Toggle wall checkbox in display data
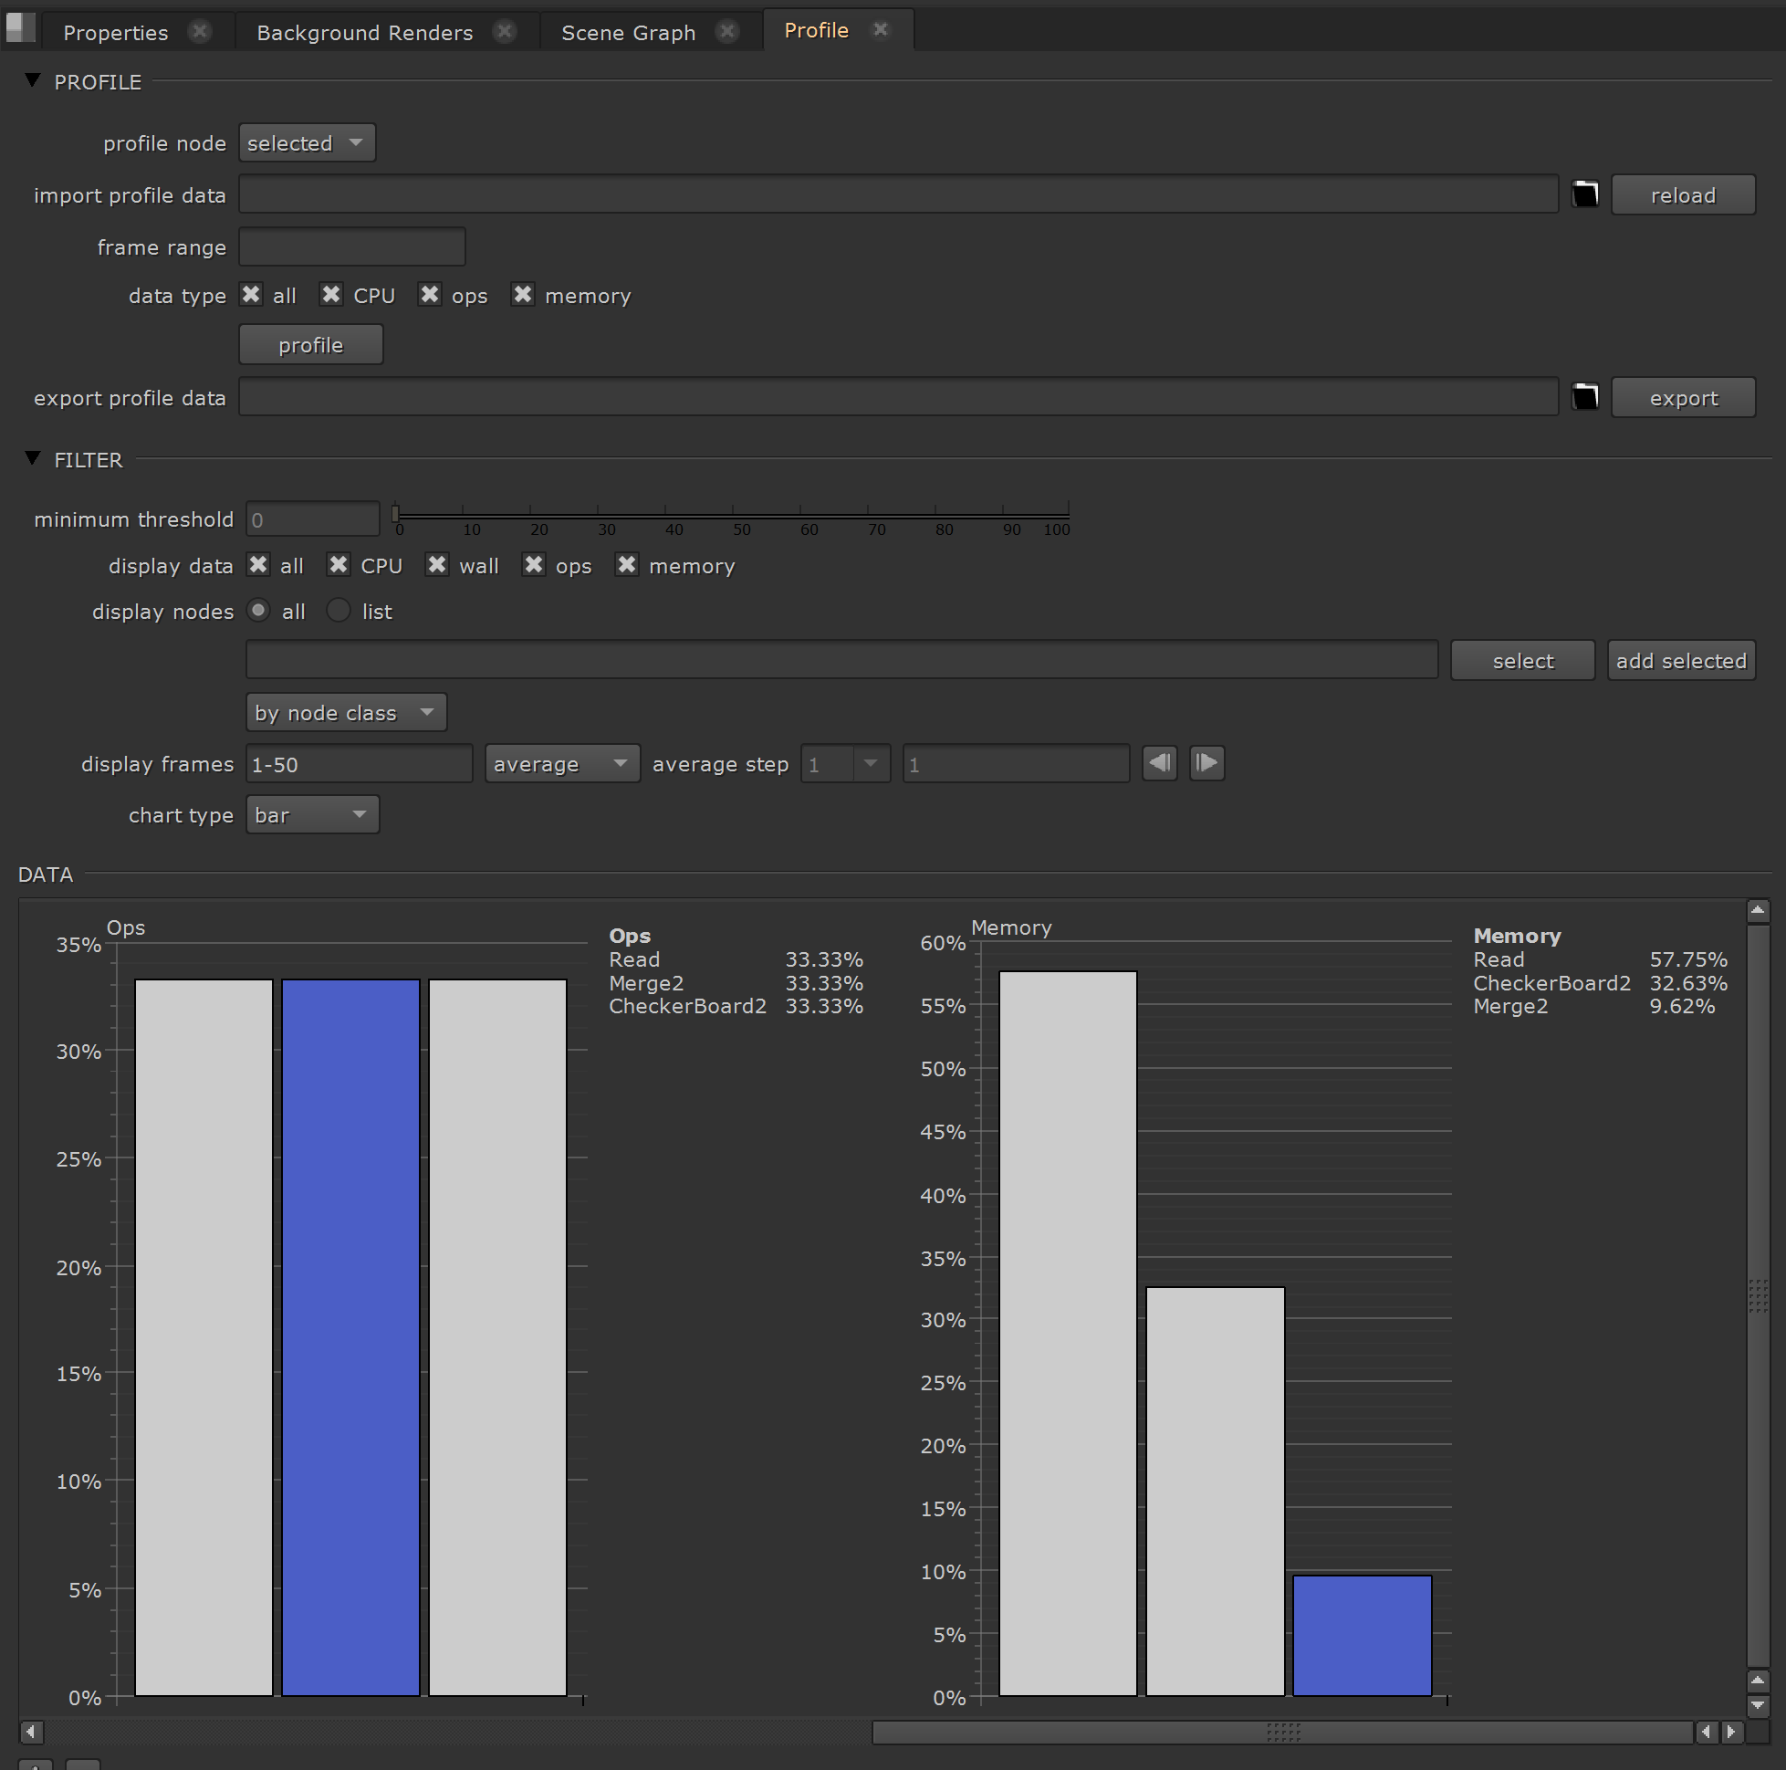Viewport: 1786px width, 1770px height. click(x=437, y=565)
